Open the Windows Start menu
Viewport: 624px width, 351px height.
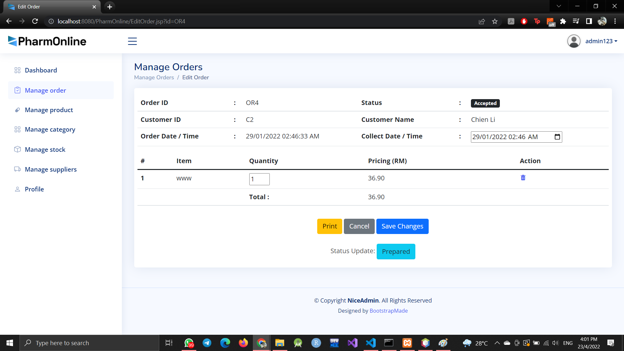[x=10, y=343]
